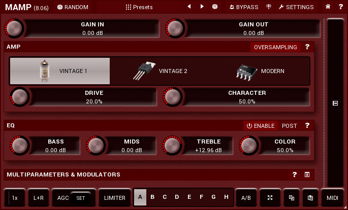Select the MODERN amp type

259,71
